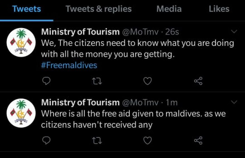Retweet the free aid tweet

97,140
